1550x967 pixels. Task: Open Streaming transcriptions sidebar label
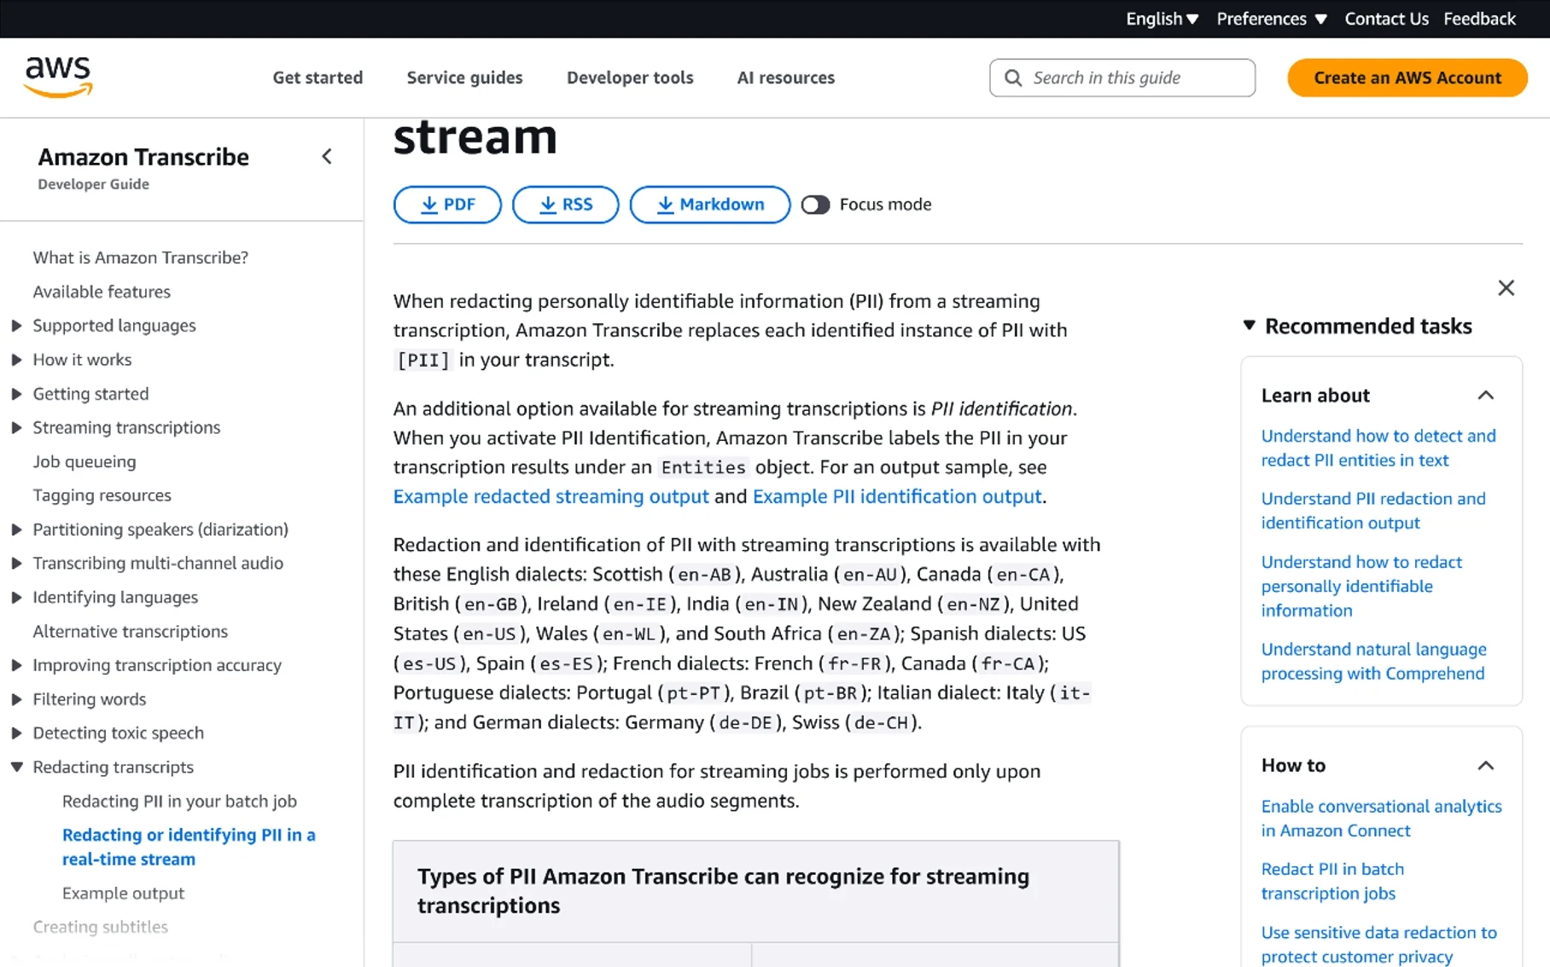126,427
